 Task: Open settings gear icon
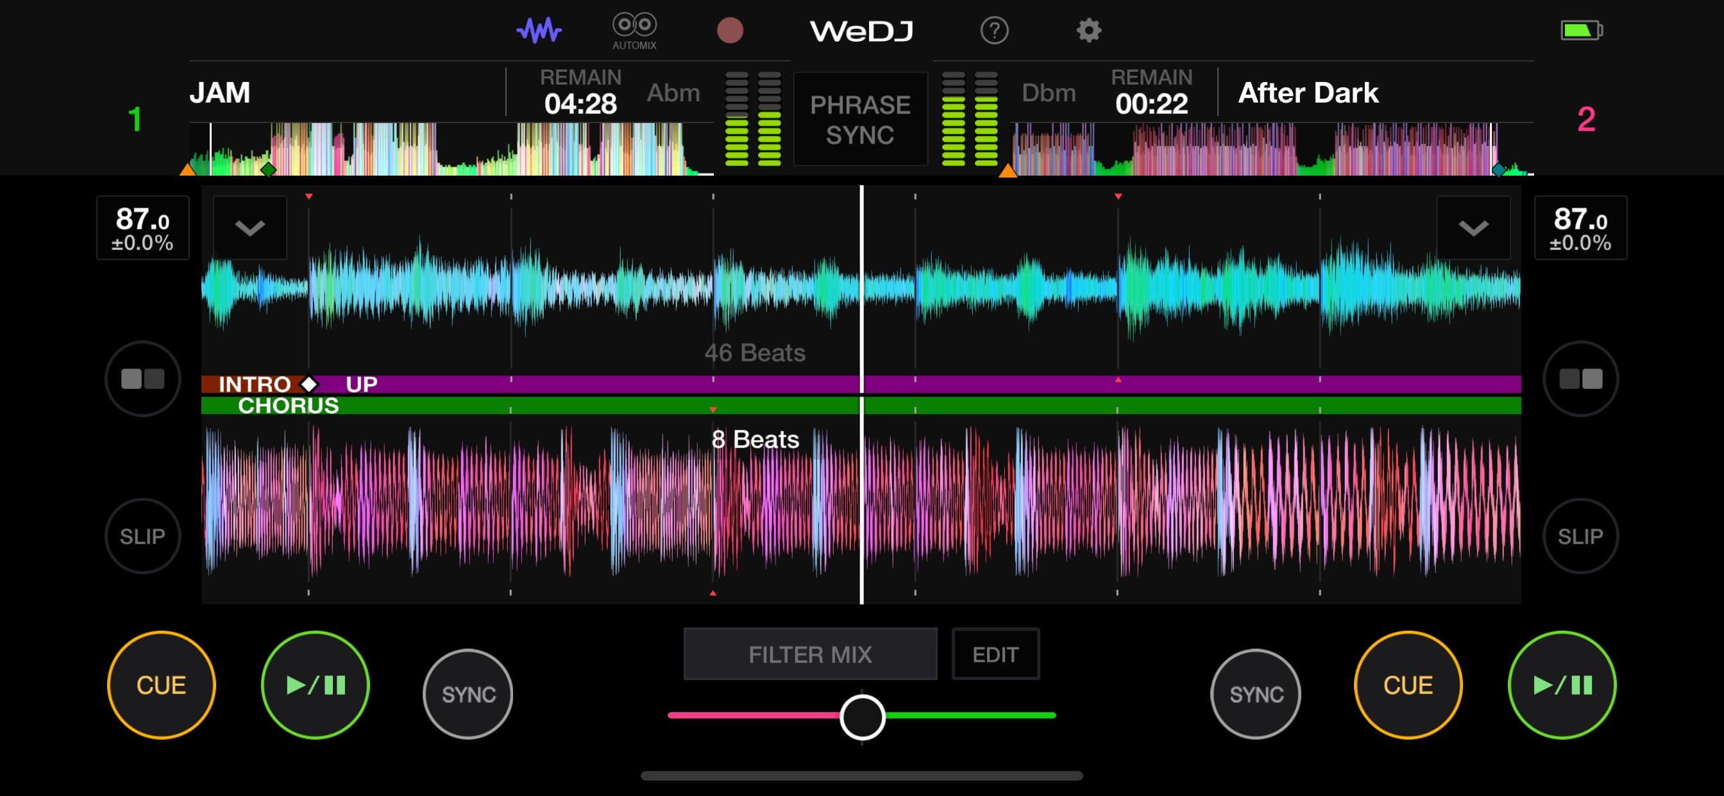pos(1088,30)
